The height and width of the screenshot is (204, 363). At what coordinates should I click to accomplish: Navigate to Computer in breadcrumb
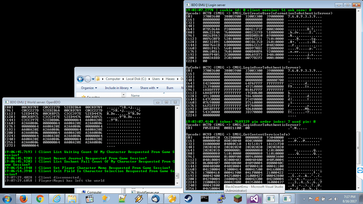[113, 79]
